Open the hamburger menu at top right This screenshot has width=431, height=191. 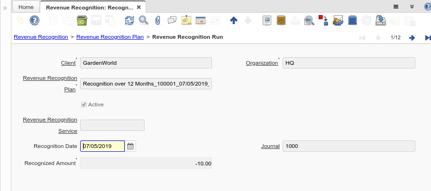(396, 7)
